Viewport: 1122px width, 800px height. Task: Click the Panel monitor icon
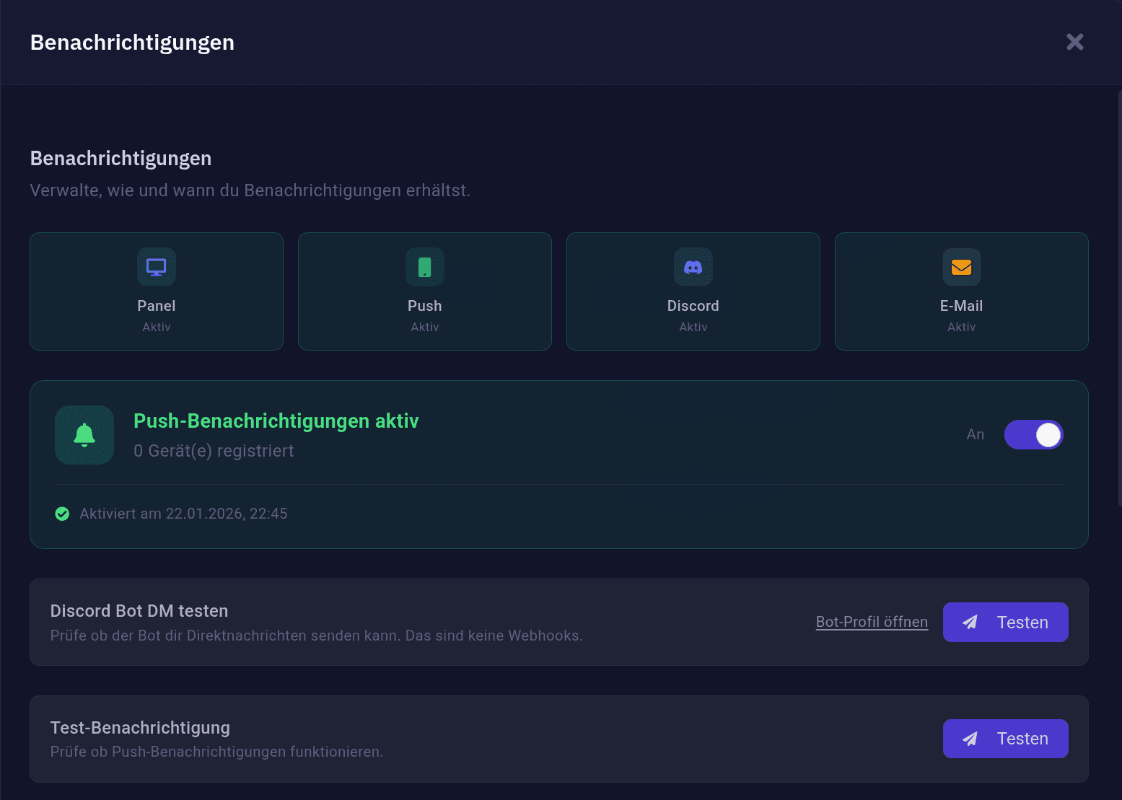157,267
